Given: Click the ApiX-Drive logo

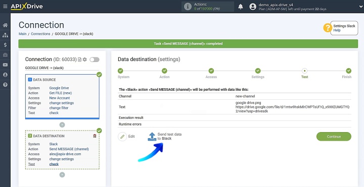Looking at the screenshot, I should (27, 7).
